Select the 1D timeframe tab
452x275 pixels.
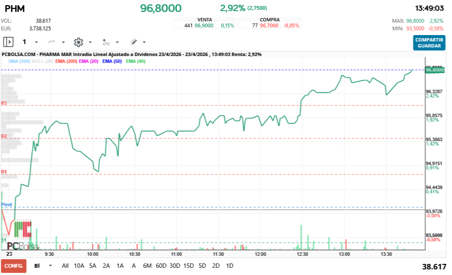coord(229,266)
